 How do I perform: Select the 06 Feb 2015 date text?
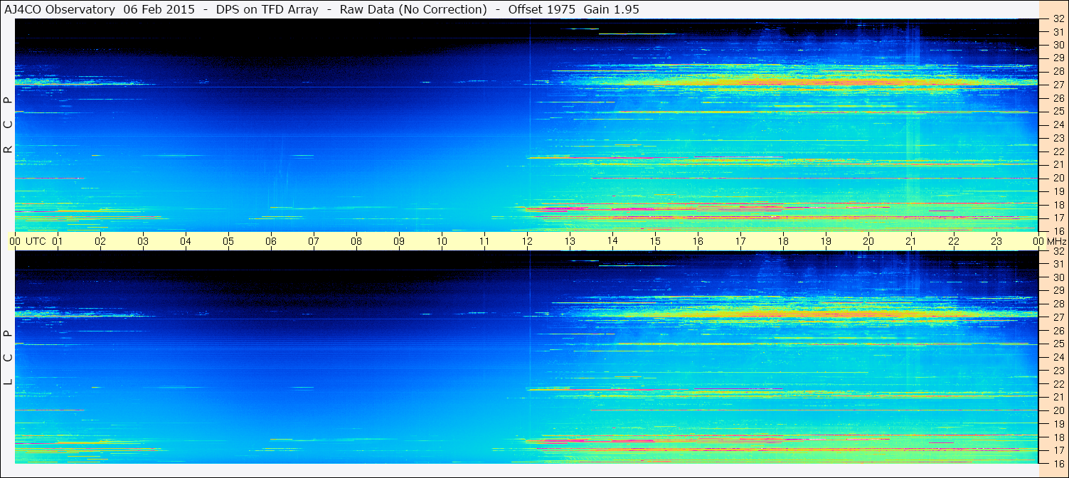pos(159,9)
